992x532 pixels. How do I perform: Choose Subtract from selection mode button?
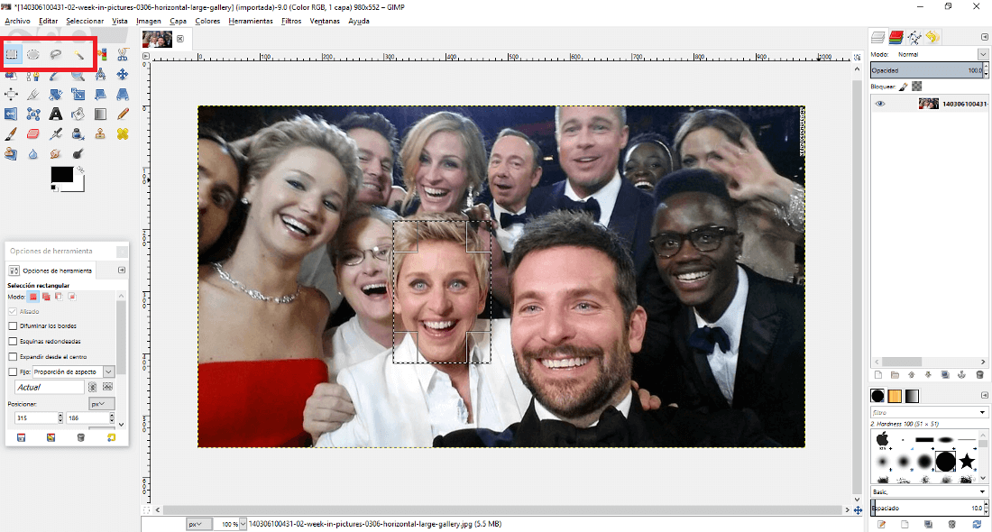click(x=59, y=297)
